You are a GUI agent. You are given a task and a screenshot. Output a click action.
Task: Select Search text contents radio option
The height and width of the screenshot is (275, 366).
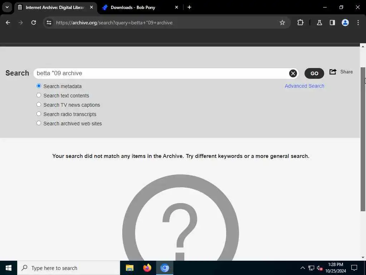coord(39,95)
